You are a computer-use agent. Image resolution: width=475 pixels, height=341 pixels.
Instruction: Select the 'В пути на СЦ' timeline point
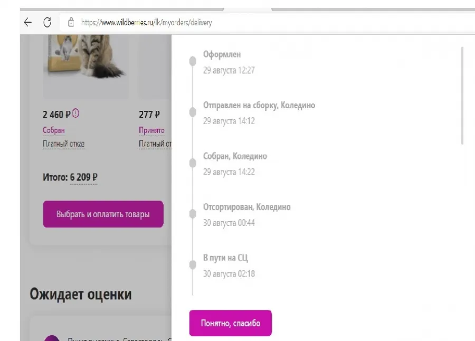[x=193, y=265]
